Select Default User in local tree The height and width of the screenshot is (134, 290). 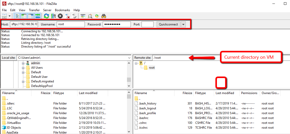click(x=39, y=77)
